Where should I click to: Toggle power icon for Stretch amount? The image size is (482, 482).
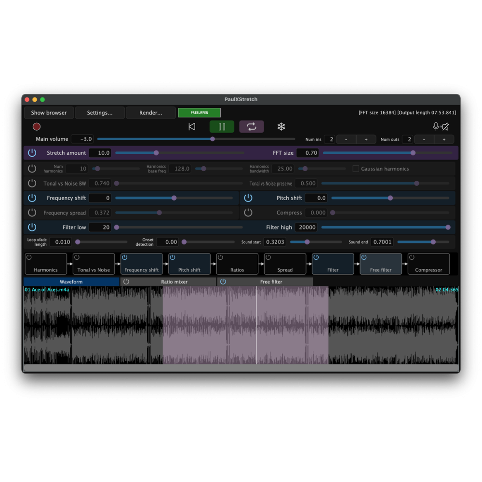[x=32, y=153]
